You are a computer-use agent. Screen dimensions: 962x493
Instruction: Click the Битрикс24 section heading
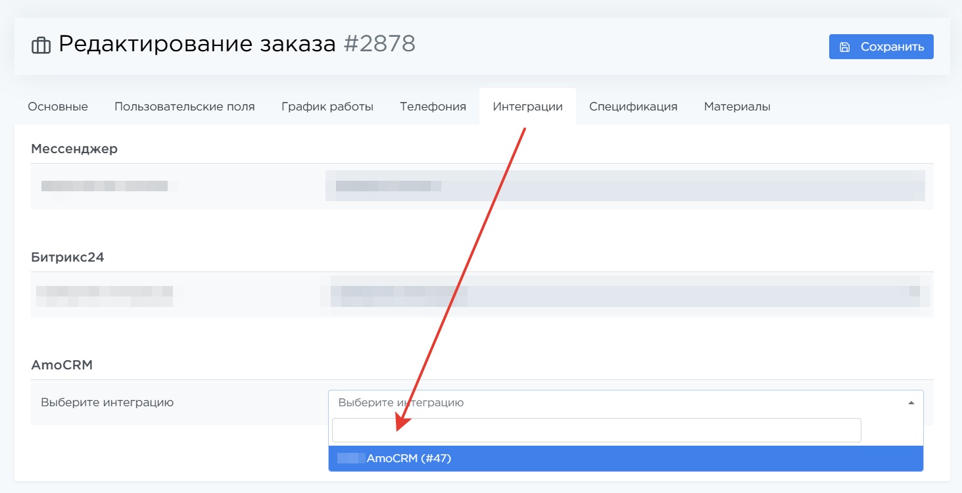[x=68, y=257]
